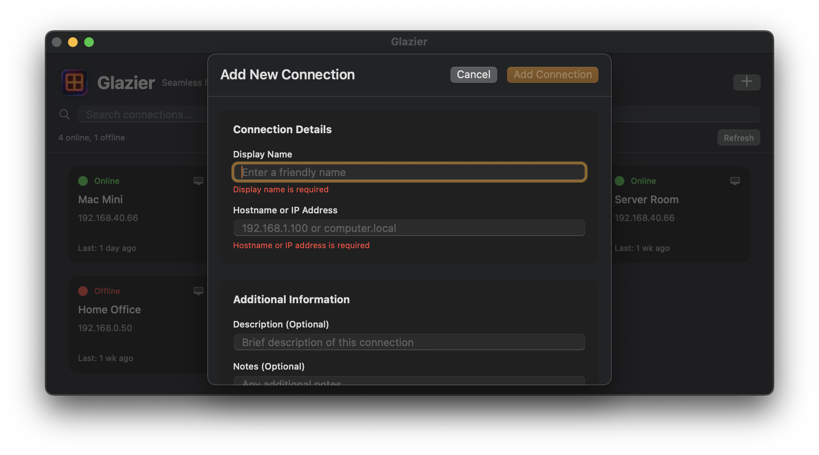Image resolution: width=819 pixels, height=455 pixels.
Task: Click the green Online status dot for Mac Mini
Action: pos(83,181)
